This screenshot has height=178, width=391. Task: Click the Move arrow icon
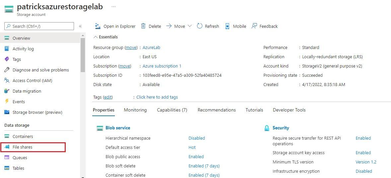169,26
